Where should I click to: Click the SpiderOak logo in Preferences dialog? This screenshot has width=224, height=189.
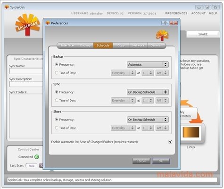click(x=162, y=35)
